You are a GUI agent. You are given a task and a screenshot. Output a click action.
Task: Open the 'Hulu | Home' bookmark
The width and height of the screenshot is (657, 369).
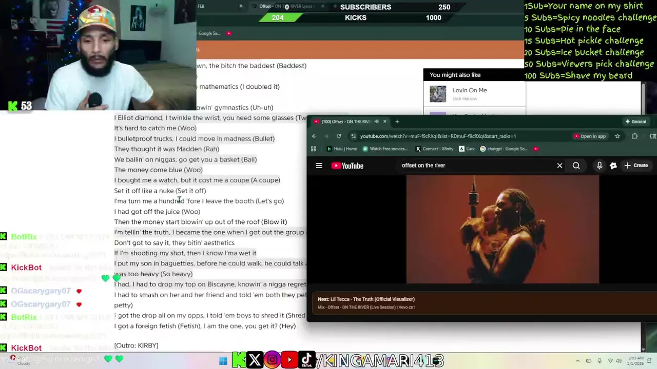click(x=342, y=149)
